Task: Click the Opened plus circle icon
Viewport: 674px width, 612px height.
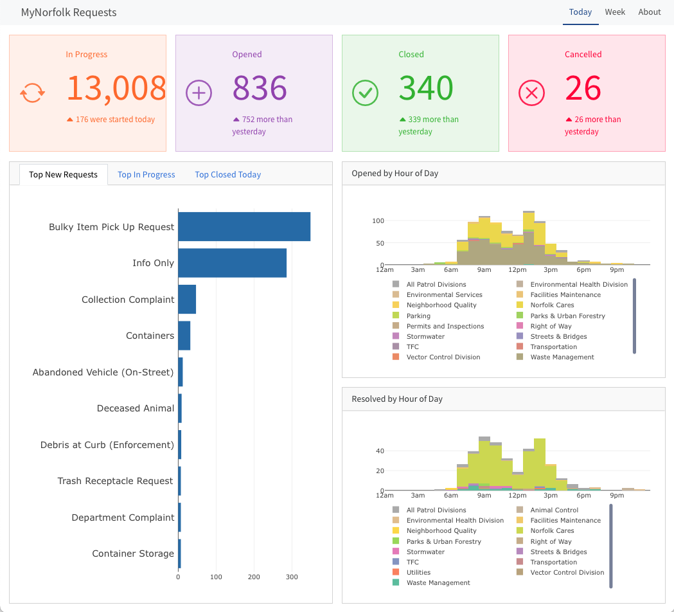Action: (199, 93)
